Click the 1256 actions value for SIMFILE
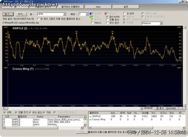 [x=113, y=116]
